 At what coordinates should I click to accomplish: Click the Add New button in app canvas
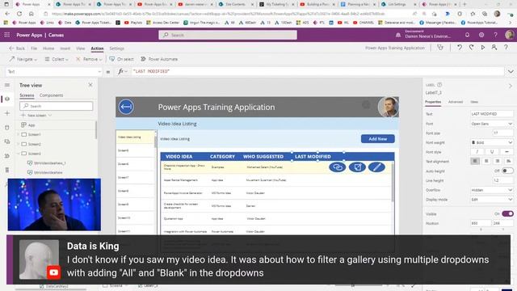378,139
